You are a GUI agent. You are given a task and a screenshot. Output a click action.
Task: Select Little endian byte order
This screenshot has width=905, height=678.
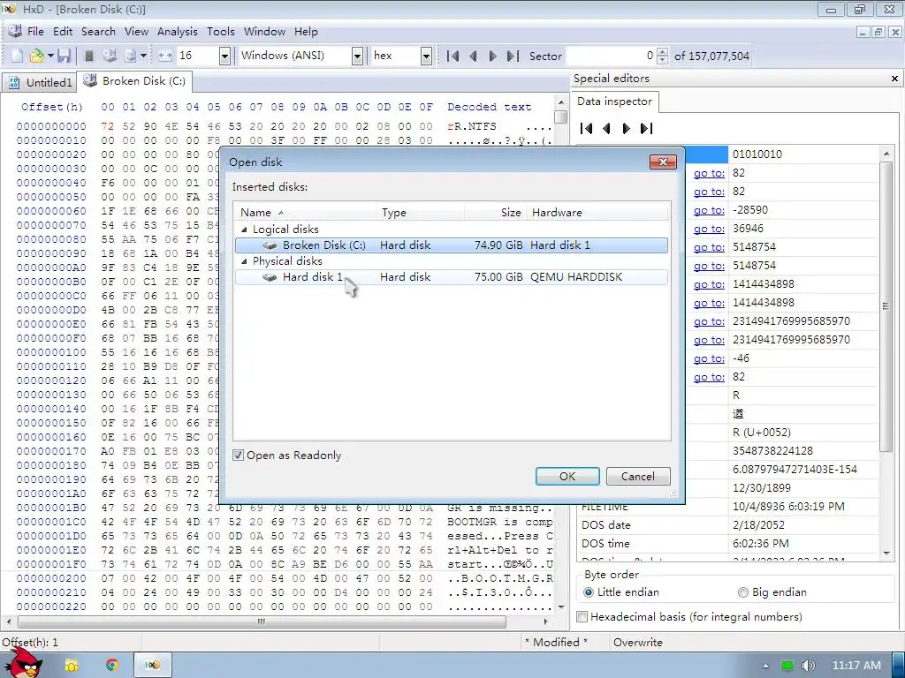[x=589, y=592]
